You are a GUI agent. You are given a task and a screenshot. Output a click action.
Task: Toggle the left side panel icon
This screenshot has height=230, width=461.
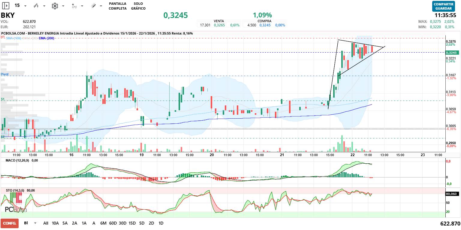6,6
